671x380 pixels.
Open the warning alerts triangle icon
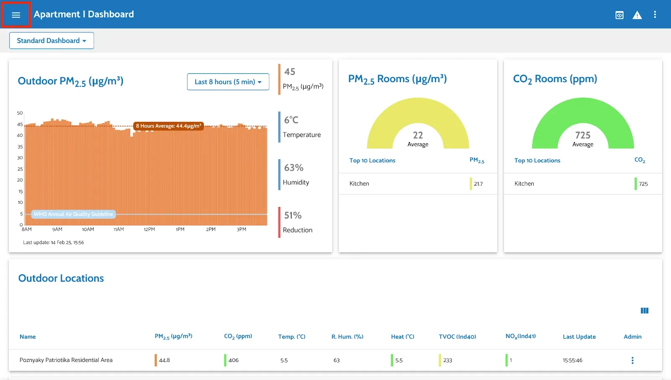coord(637,15)
